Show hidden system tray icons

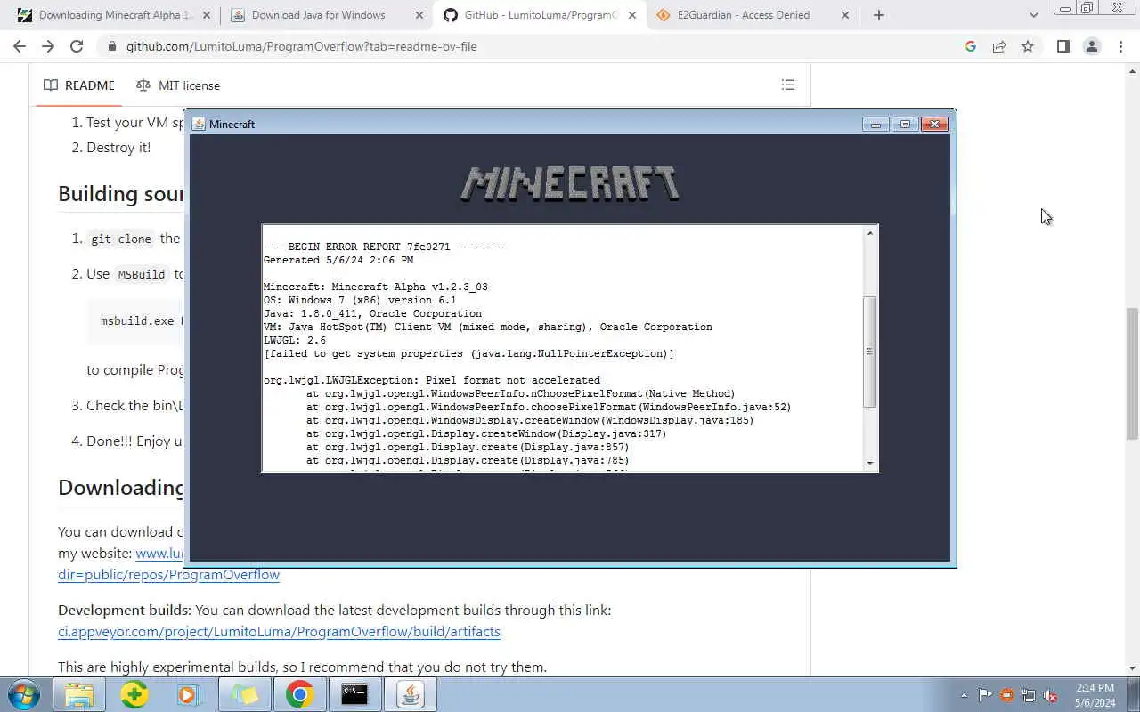click(x=964, y=695)
